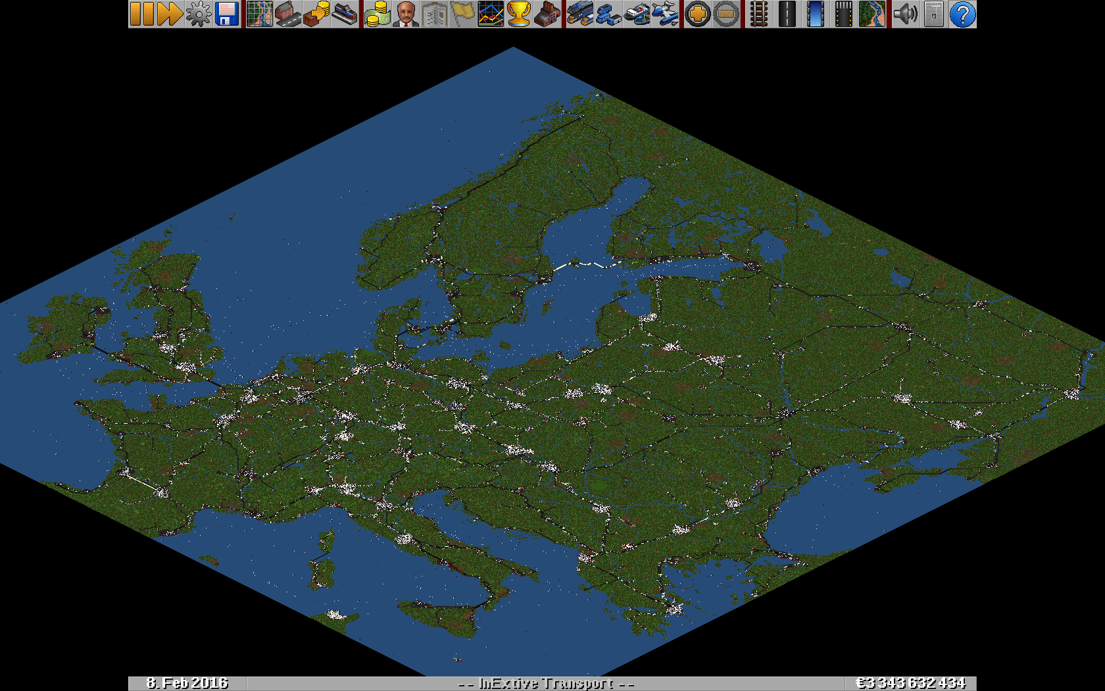Open railway track construction
The height and width of the screenshot is (691, 1105).
click(x=759, y=14)
